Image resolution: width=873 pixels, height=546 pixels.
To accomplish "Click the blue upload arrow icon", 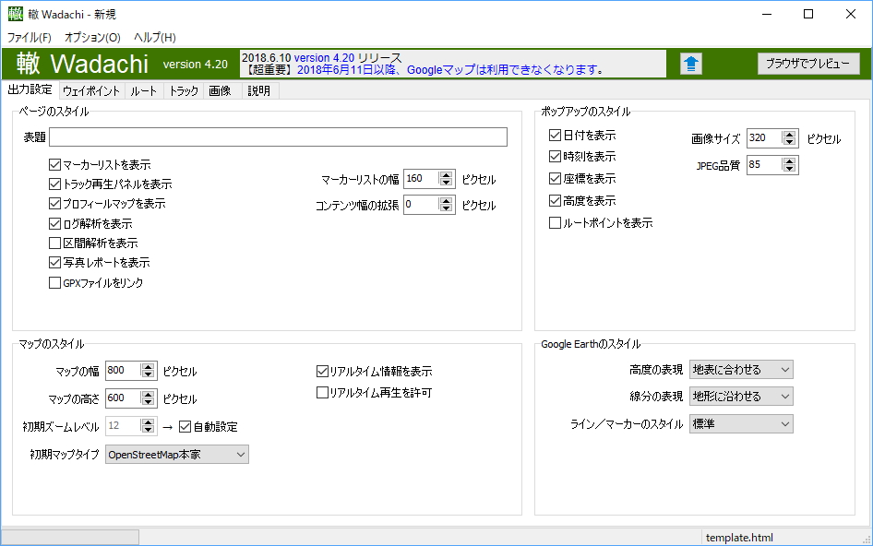I will point(690,63).
